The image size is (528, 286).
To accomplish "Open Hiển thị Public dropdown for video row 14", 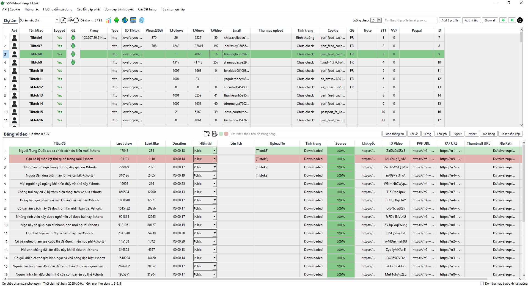I will pyautogui.click(x=205, y=258).
